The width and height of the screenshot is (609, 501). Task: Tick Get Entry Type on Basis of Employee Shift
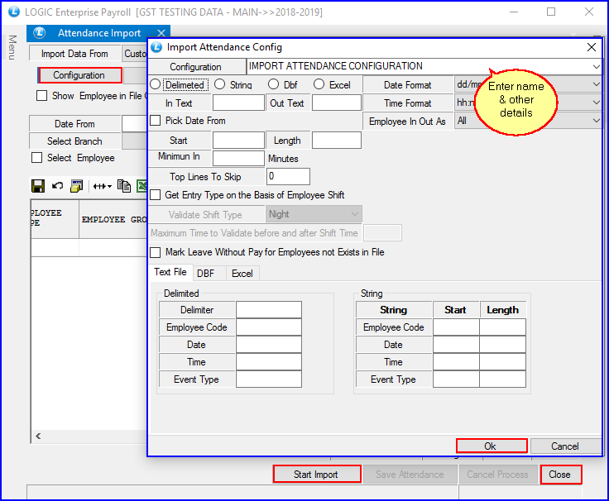click(156, 195)
